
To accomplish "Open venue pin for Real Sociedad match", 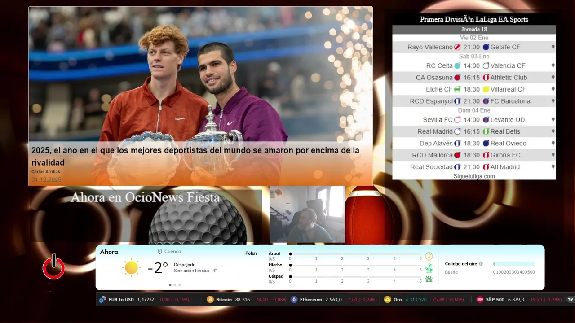I will (x=553, y=167).
